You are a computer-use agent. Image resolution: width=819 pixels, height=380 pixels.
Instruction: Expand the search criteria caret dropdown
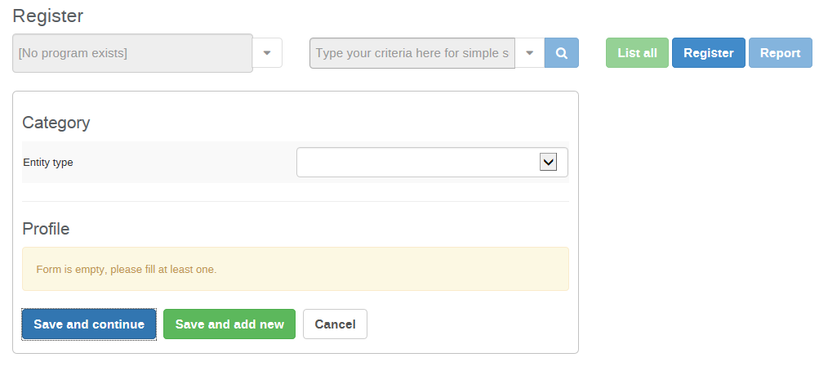pyautogui.click(x=530, y=53)
